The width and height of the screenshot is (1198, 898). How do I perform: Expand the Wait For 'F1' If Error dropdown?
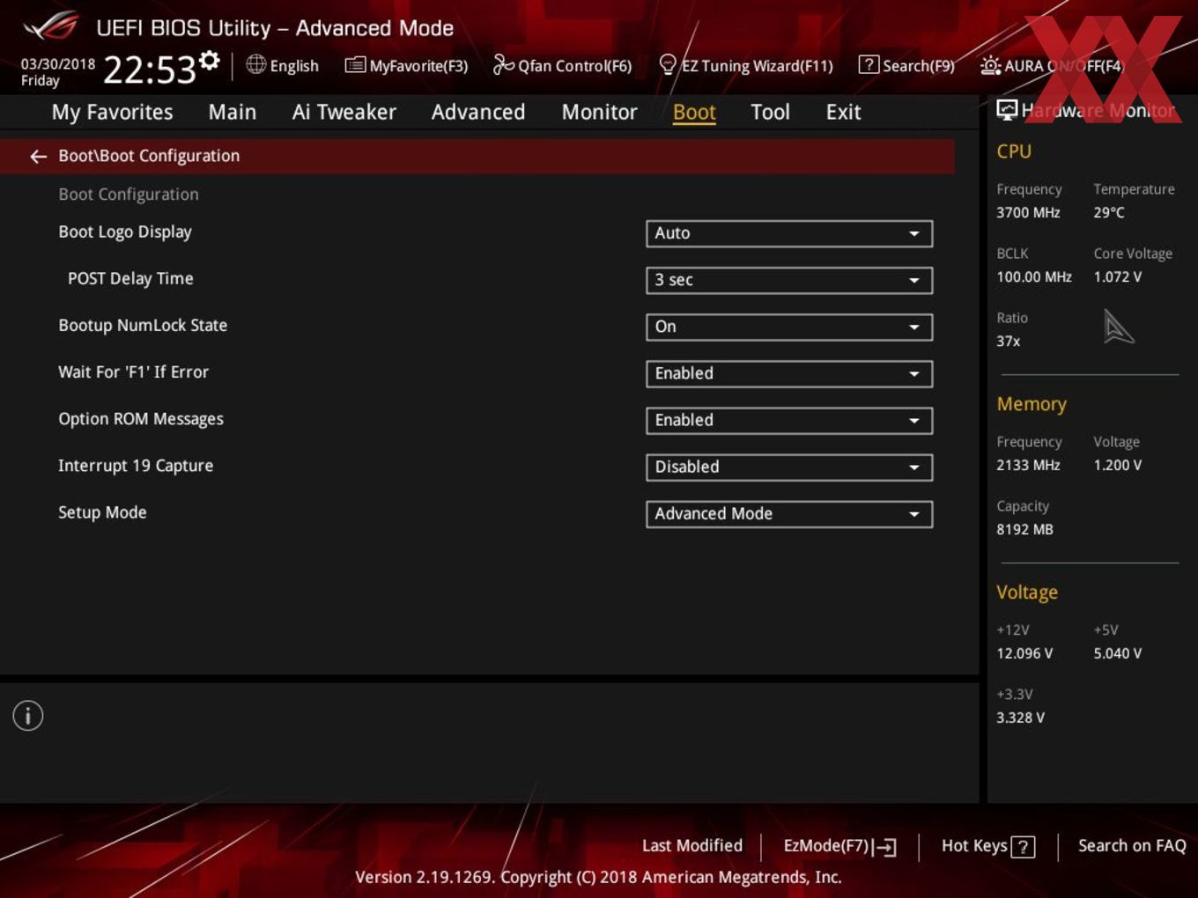click(x=789, y=373)
